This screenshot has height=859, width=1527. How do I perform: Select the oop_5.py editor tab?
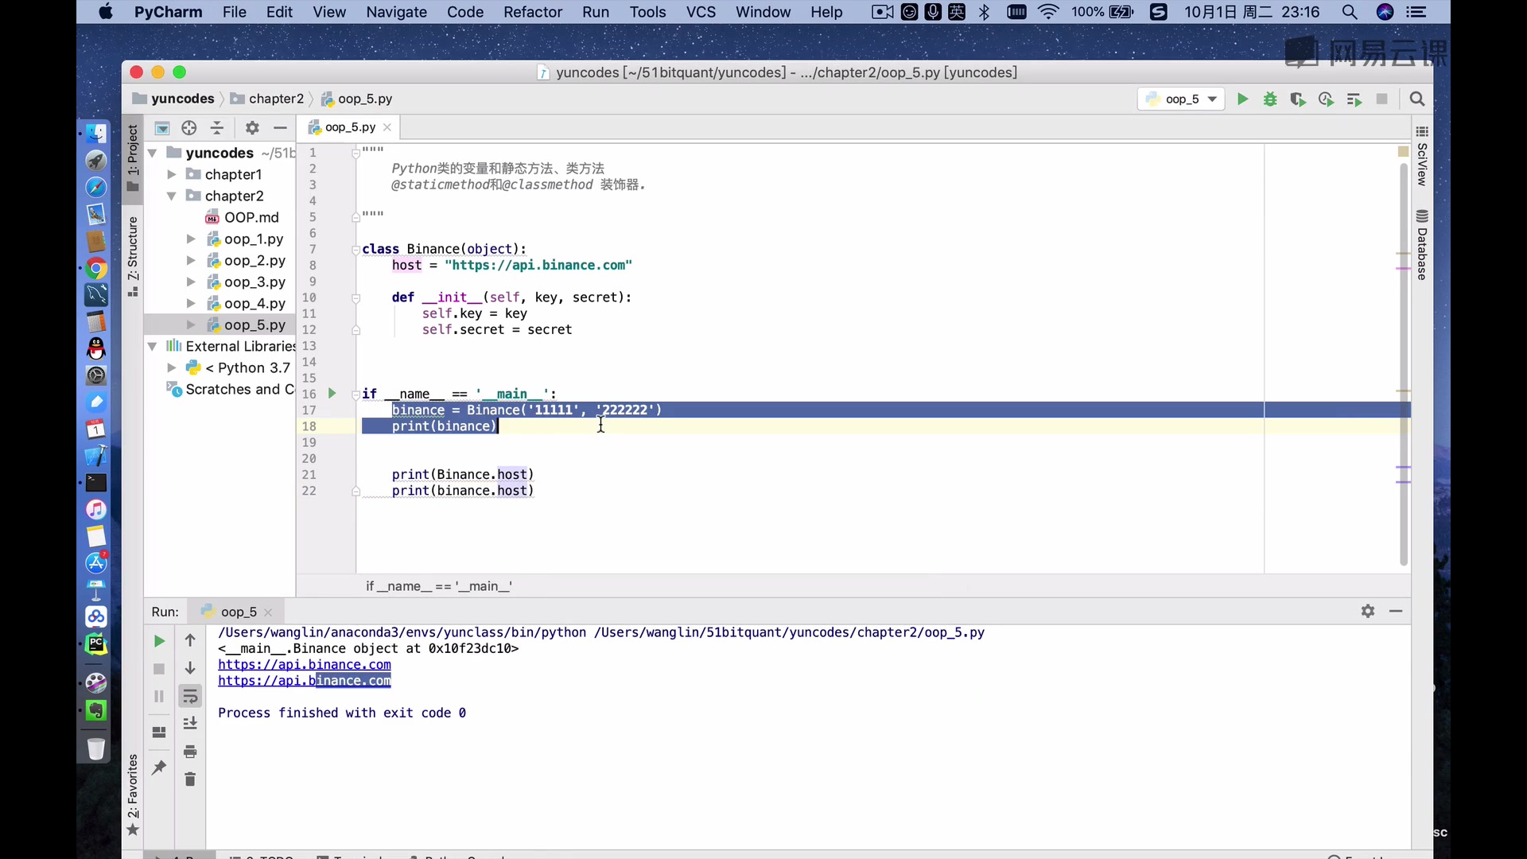pos(350,127)
